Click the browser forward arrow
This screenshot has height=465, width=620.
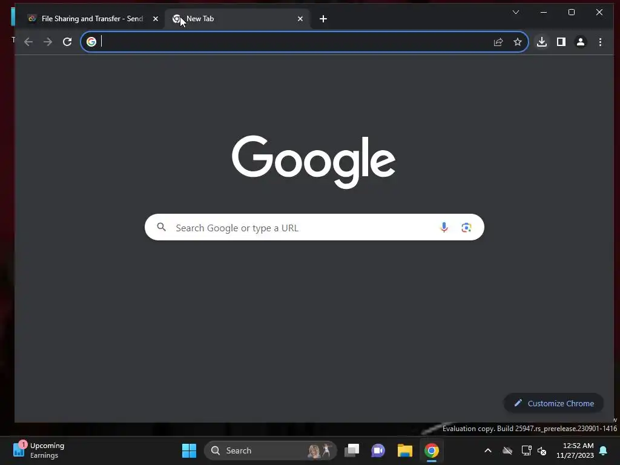tap(48, 42)
